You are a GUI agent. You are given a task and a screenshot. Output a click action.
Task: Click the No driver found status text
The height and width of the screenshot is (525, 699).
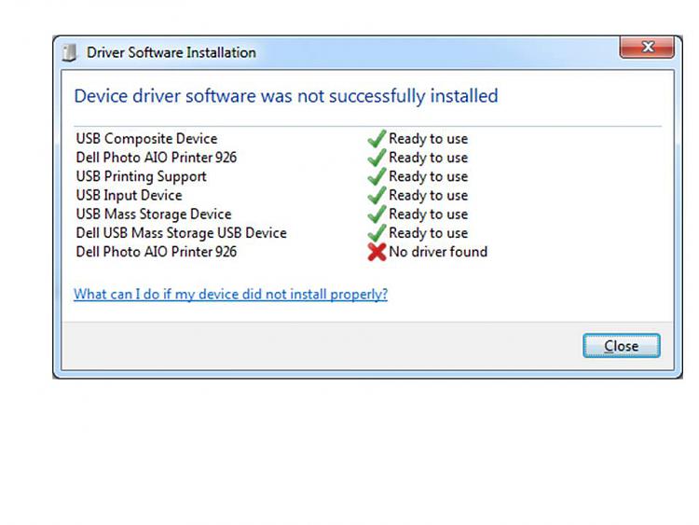[438, 252]
